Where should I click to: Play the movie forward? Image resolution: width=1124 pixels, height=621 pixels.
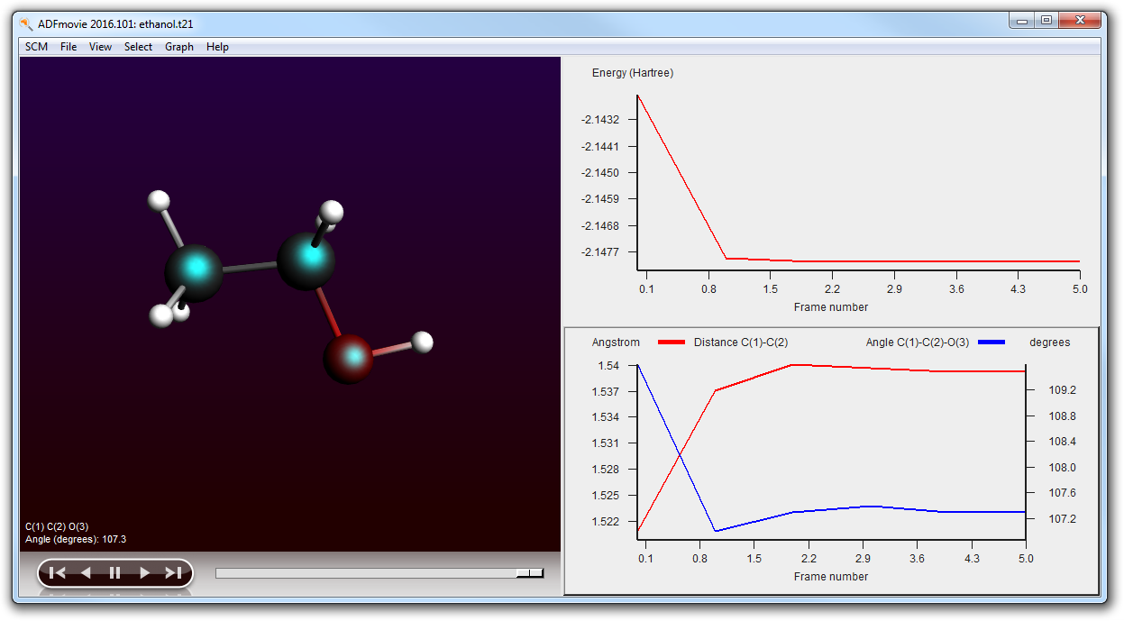(x=144, y=572)
